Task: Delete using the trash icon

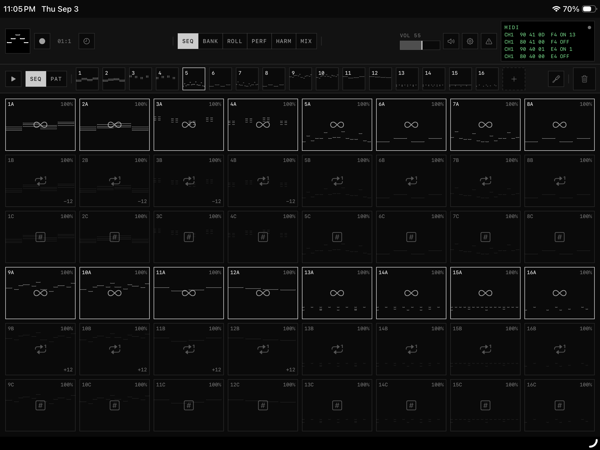Action: [x=584, y=79]
